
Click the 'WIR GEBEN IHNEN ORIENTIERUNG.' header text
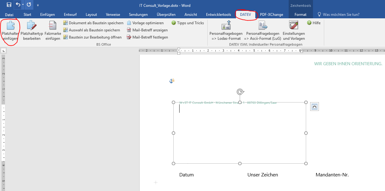point(348,64)
